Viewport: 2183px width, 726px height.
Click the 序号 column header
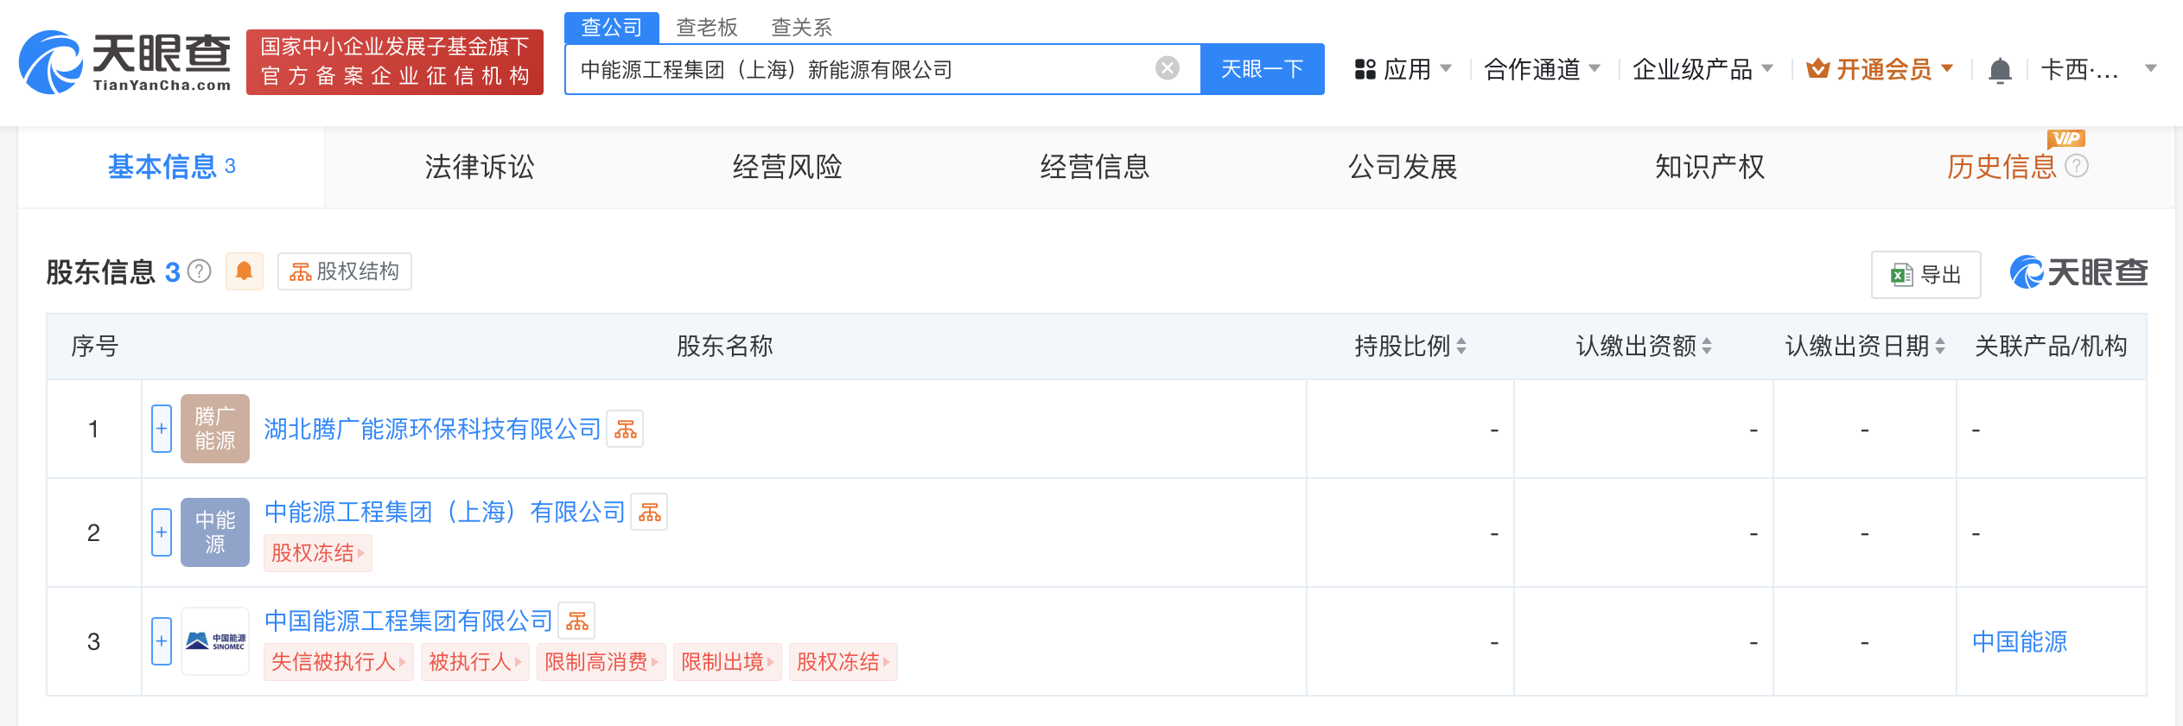(94, 346)
